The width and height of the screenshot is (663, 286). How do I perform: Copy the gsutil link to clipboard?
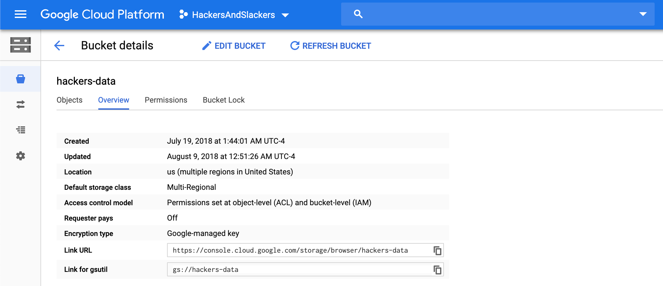[437, 270]
